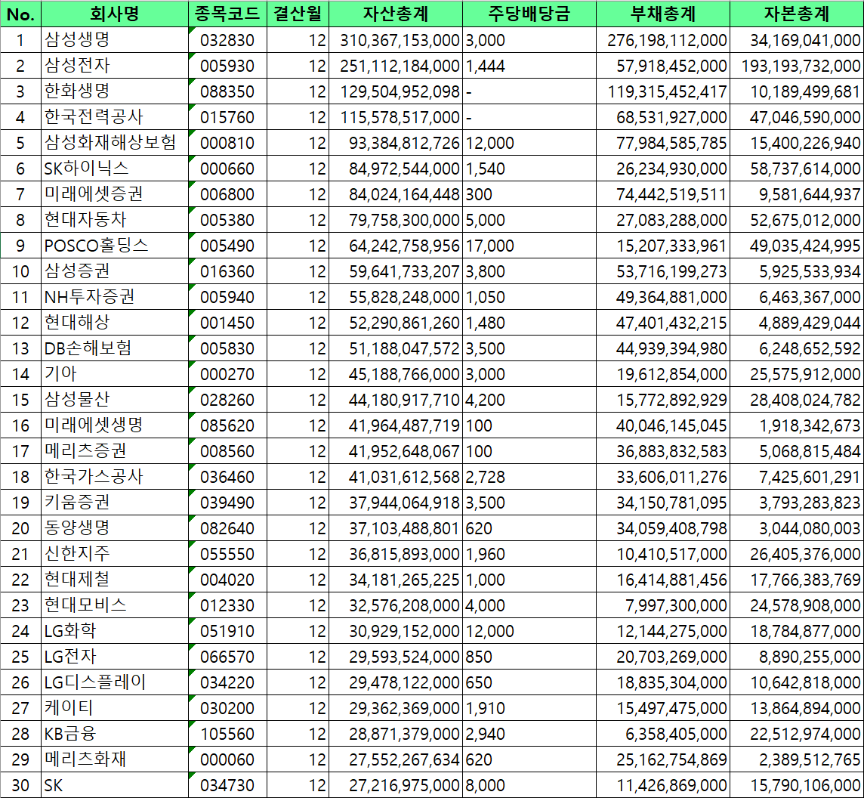Select total assets 251,112,184,000
The width and height of the screenshot is (864, 798).
(396, 66)
